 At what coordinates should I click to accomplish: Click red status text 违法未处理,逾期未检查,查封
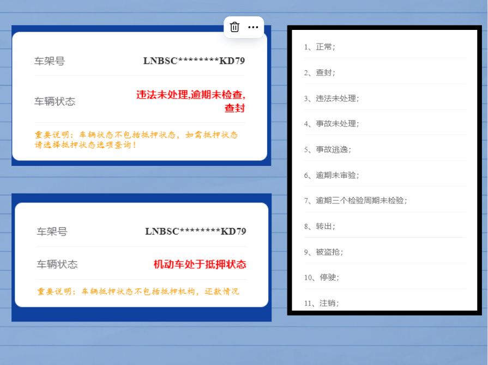[x=190, y=101]
